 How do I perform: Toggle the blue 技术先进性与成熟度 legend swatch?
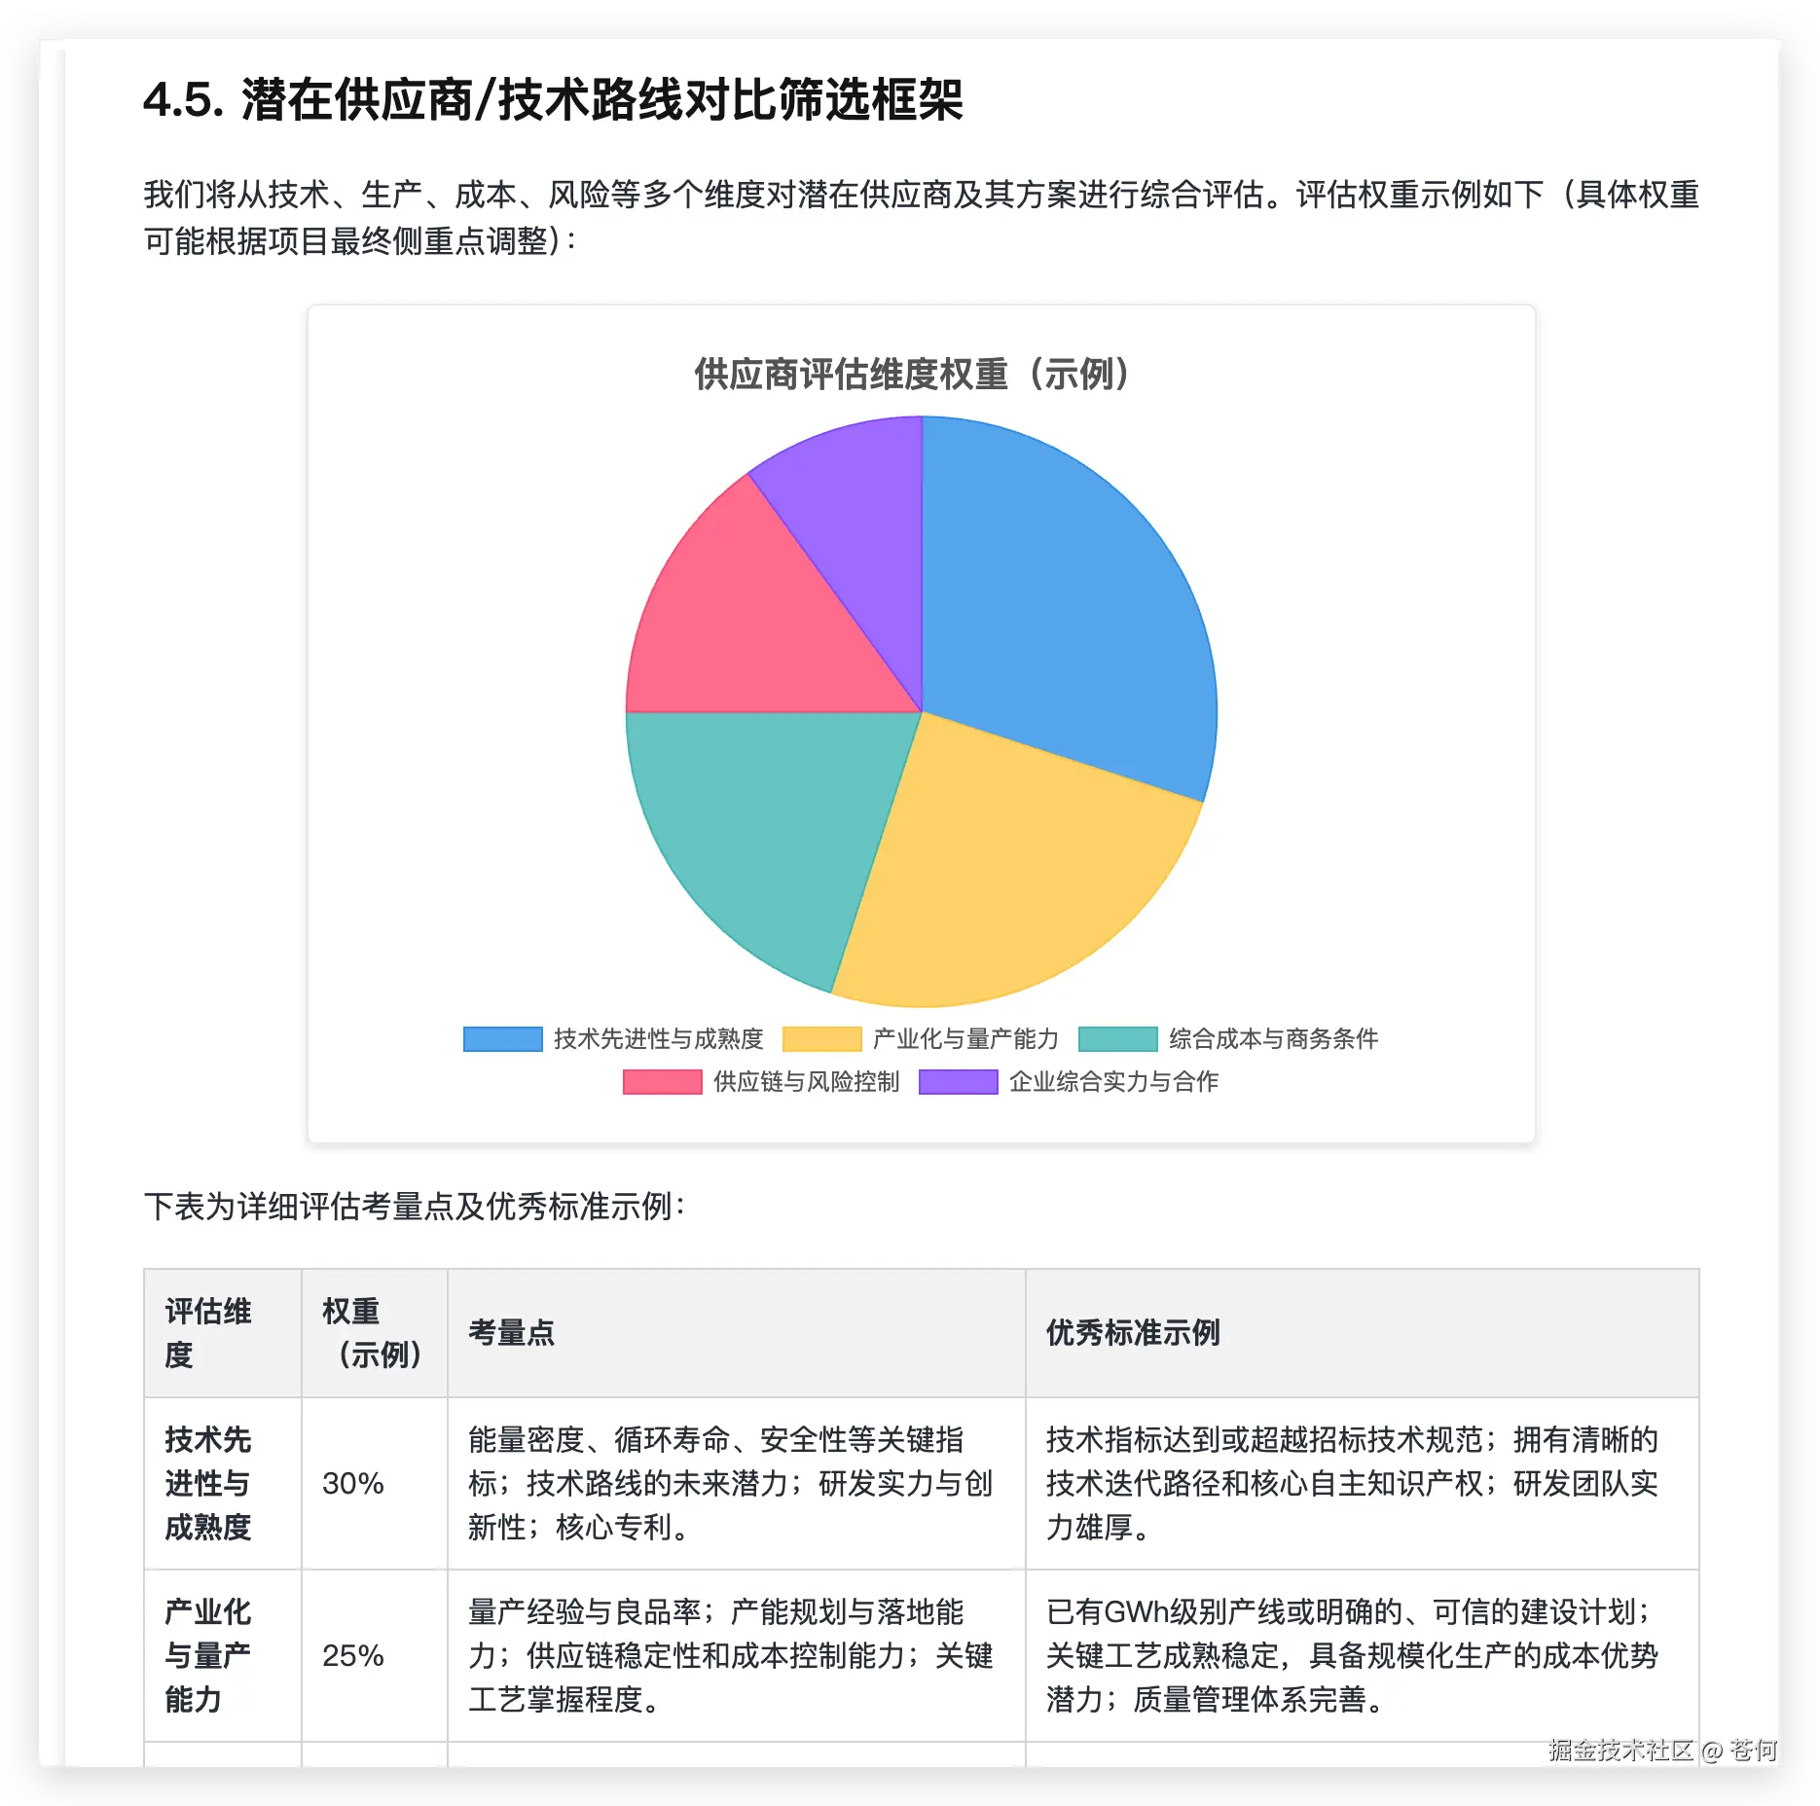point(502,1039)
